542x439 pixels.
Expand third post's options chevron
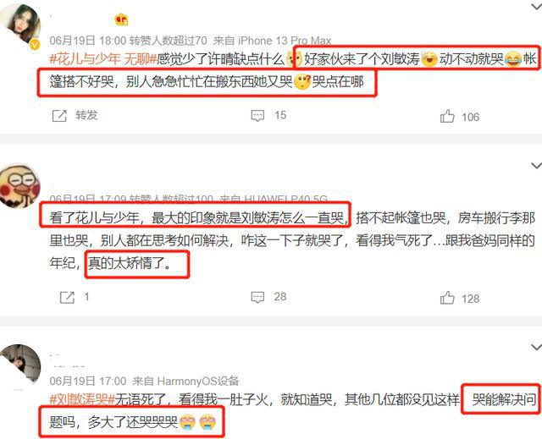pyautogui.click(x=536, y=347)
